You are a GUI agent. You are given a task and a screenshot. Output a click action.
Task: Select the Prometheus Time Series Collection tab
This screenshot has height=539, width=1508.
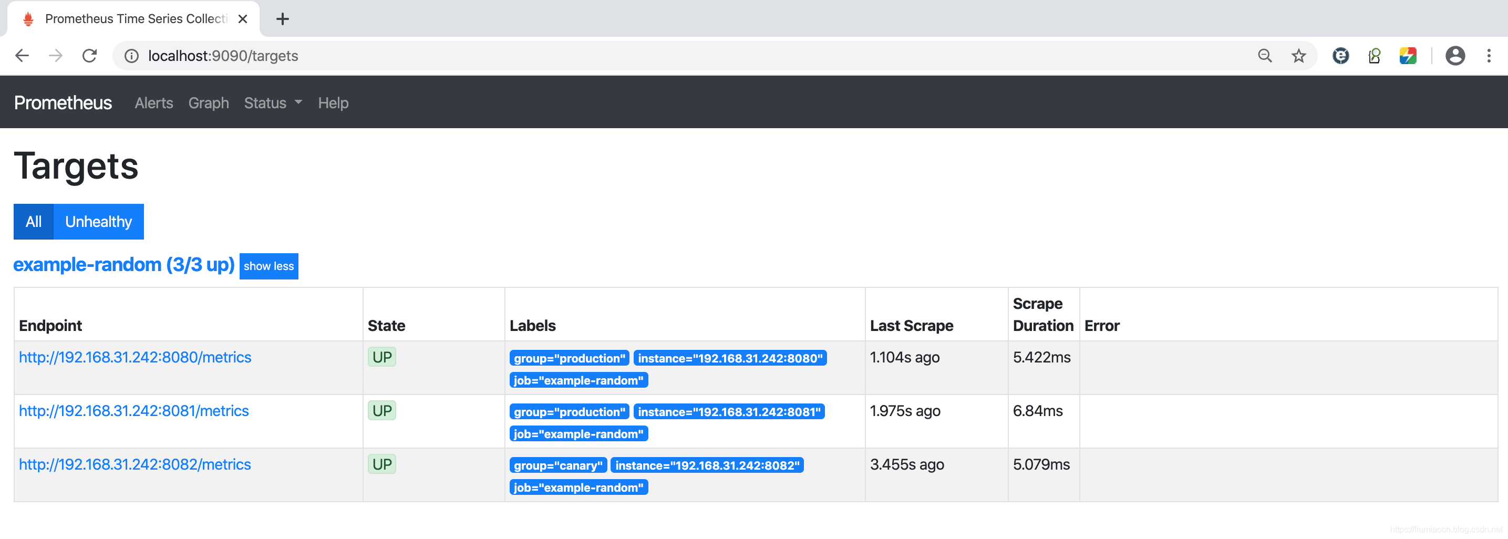click(x=133, y=19)
